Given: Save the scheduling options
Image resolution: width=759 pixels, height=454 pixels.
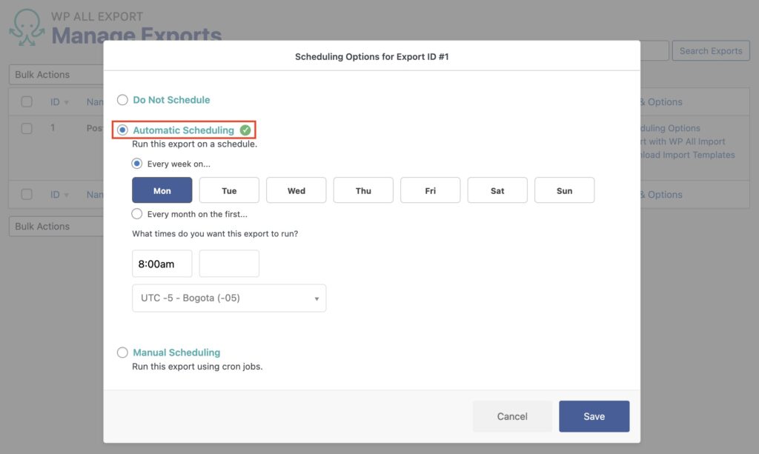Looking at the screenshot, I should [x=594, y=416].
